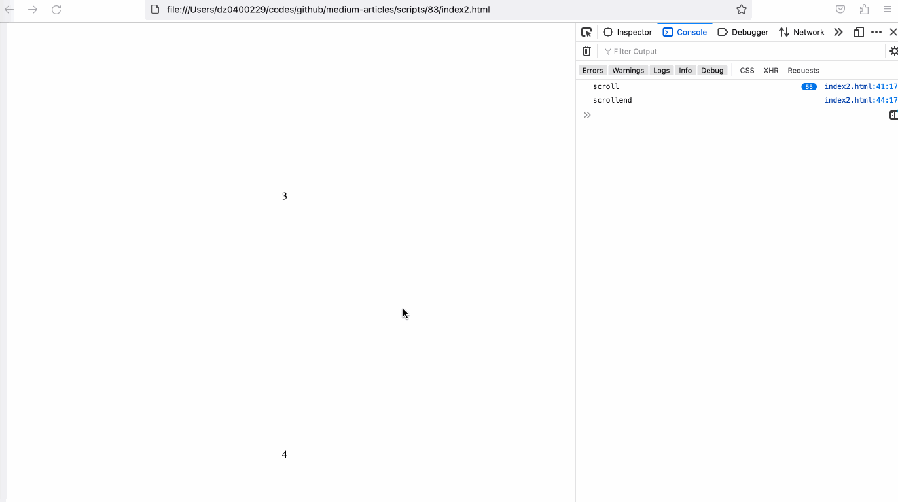Follow the scrollend log's source link

coord(861,99)
